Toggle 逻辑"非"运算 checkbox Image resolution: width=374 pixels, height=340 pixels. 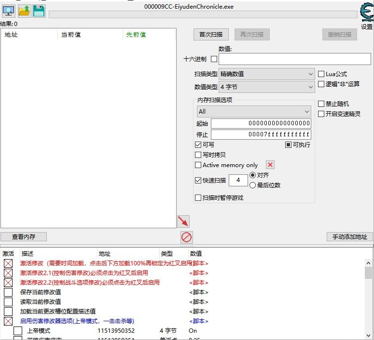click(321, 84)
